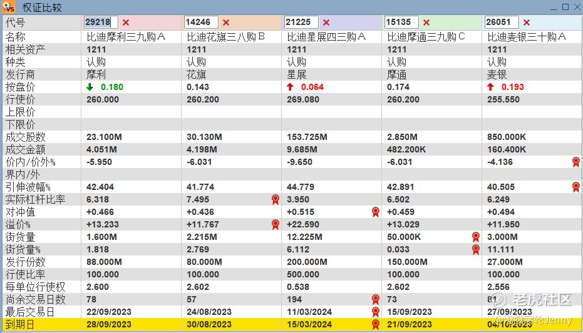
Task: Remove warrant 14246 with its red X
Action: [x=226, y=22]
